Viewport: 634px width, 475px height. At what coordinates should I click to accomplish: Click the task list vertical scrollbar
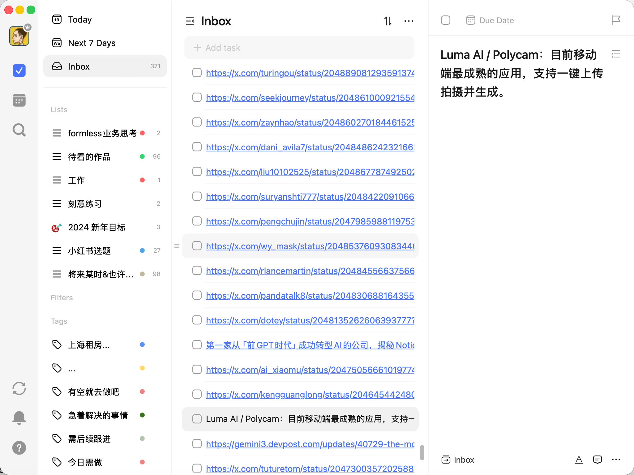pos(422,452)
